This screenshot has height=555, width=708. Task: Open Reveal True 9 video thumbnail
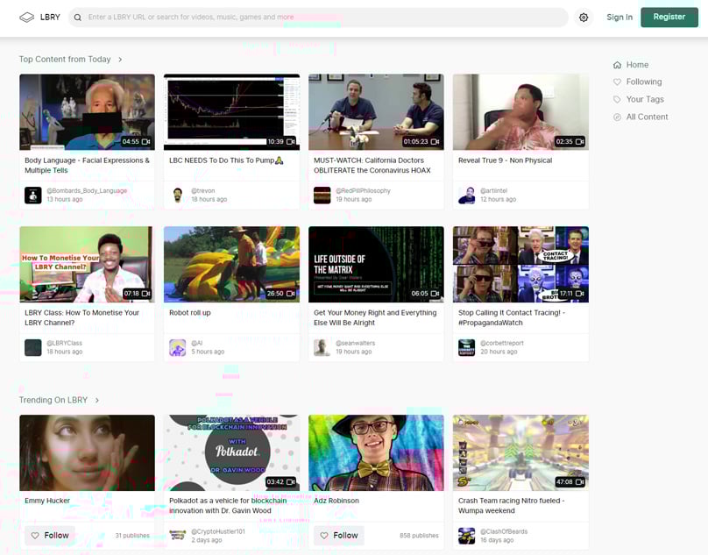tap(520, 112)
